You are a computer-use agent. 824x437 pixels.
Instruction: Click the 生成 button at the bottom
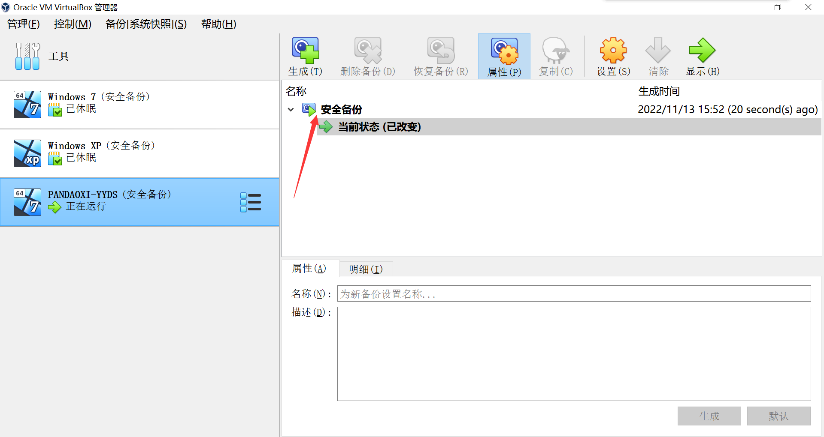[x=709, y=416]
